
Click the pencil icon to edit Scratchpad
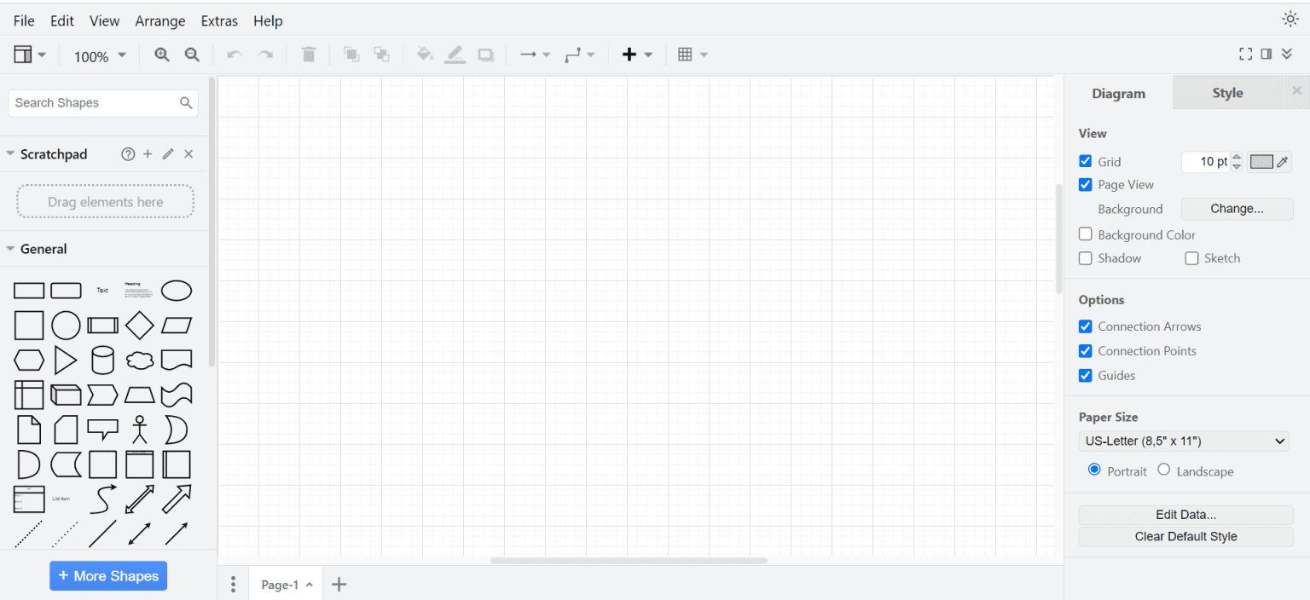point(167,153)
